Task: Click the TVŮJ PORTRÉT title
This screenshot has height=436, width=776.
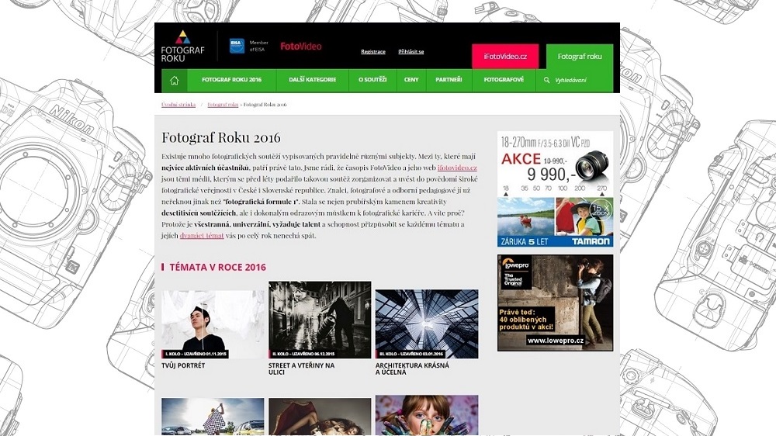Action: [183, 365]
